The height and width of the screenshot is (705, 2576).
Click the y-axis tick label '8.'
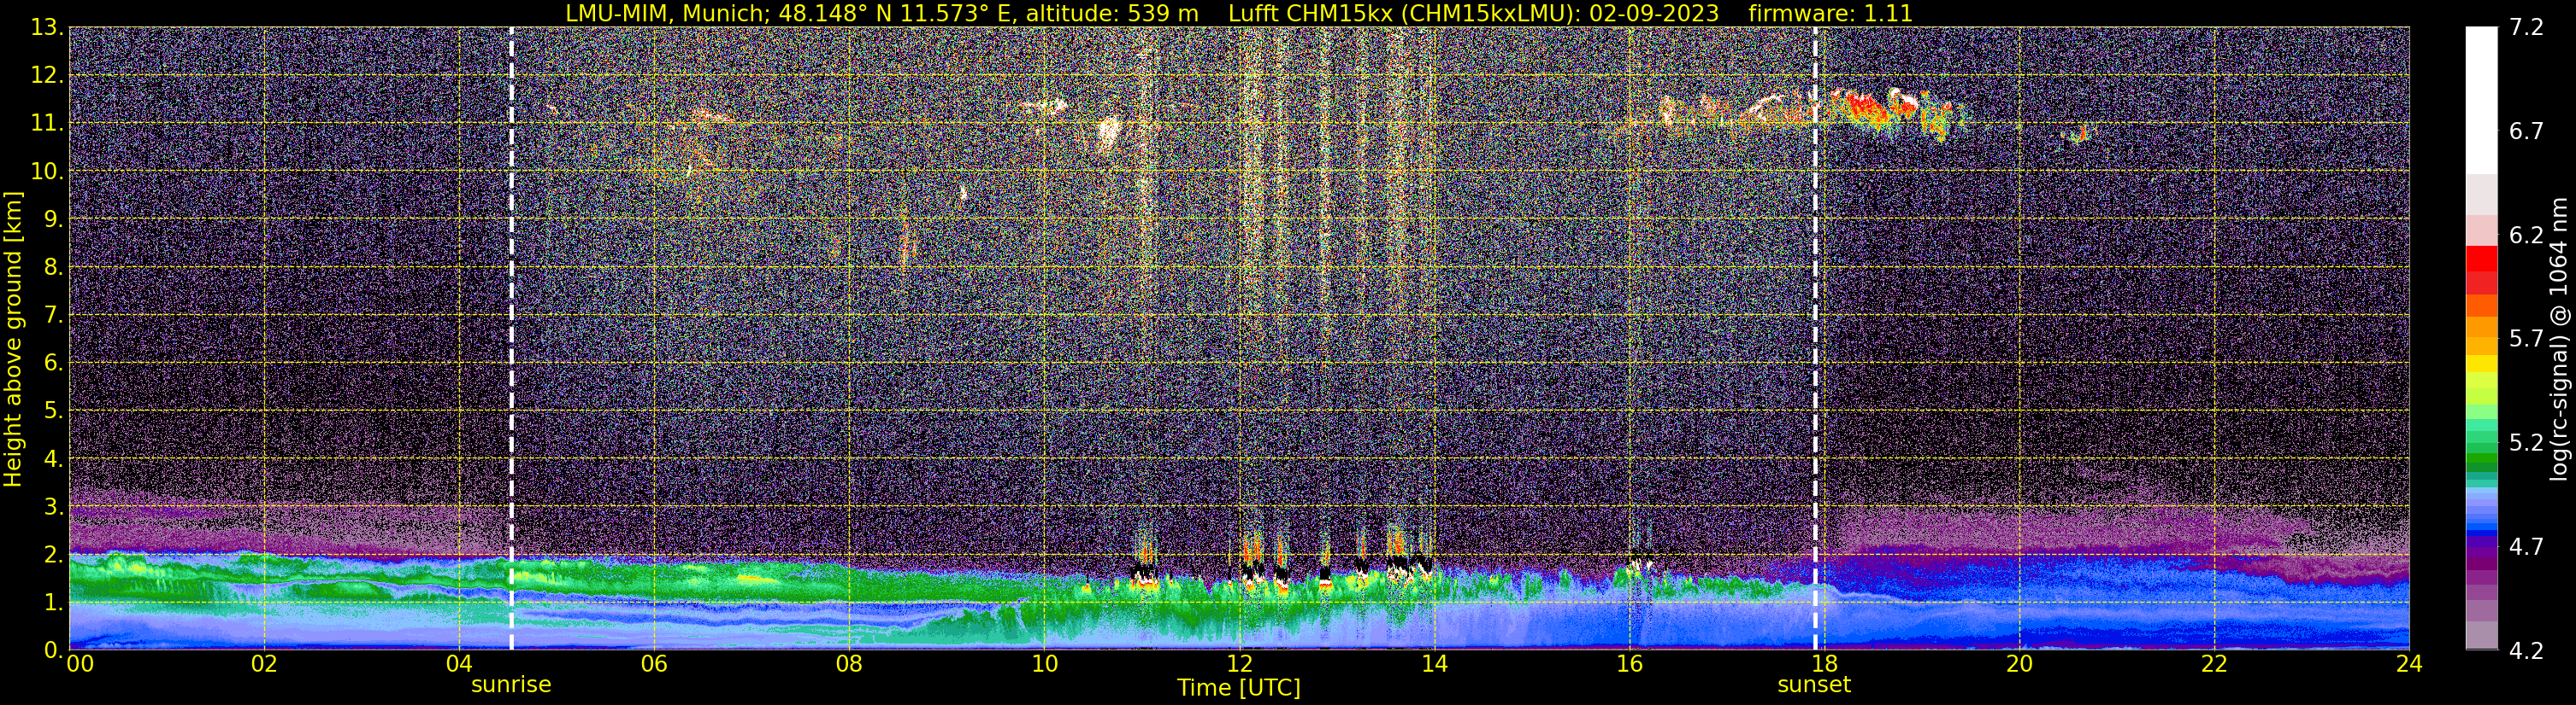[x=54, y=266]
